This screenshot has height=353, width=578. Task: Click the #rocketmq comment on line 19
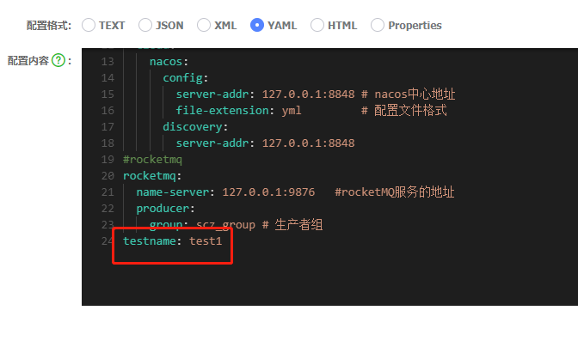[152, 160]
